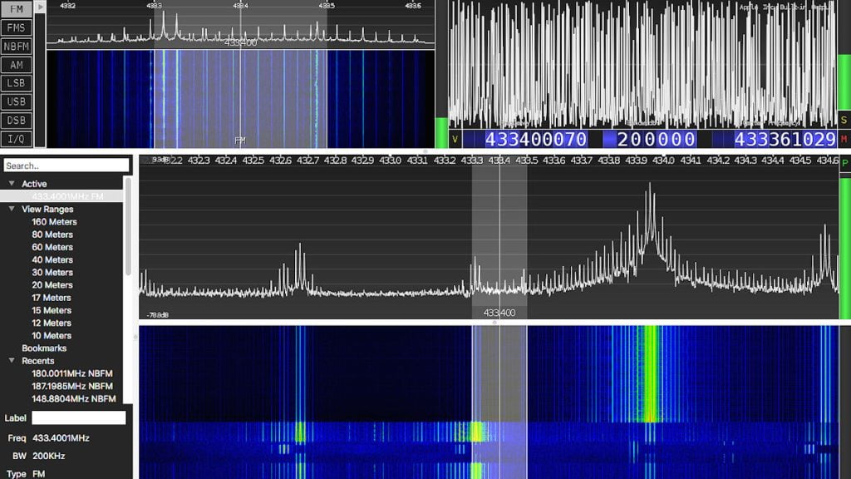Collapse the Active tree section

pyautogui.click(x=12, y=184)
